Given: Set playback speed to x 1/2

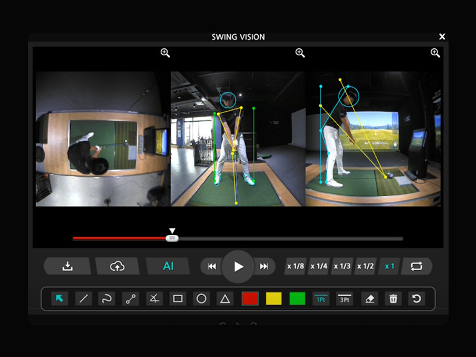Looking at the screenshot, I should [x=365, y=266].
